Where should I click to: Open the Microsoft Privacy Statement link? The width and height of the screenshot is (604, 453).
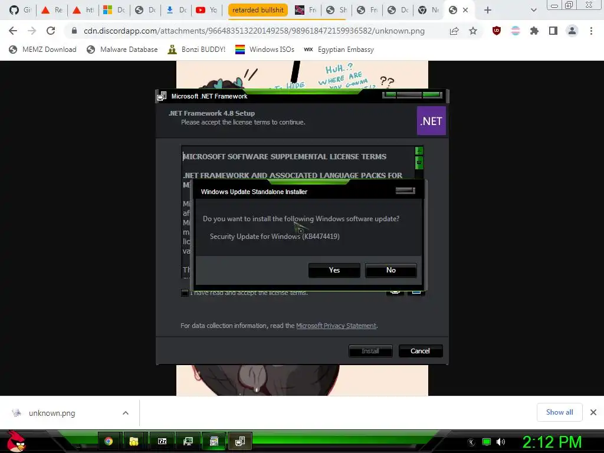click(336, 326)
